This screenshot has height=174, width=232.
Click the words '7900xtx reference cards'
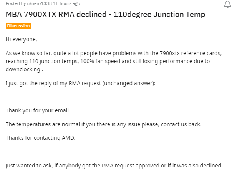(x=191, y=53)
